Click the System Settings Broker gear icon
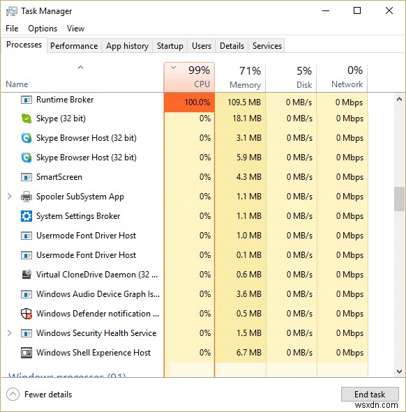This screenshot has height=412, width=406. (x=27, y=216)
